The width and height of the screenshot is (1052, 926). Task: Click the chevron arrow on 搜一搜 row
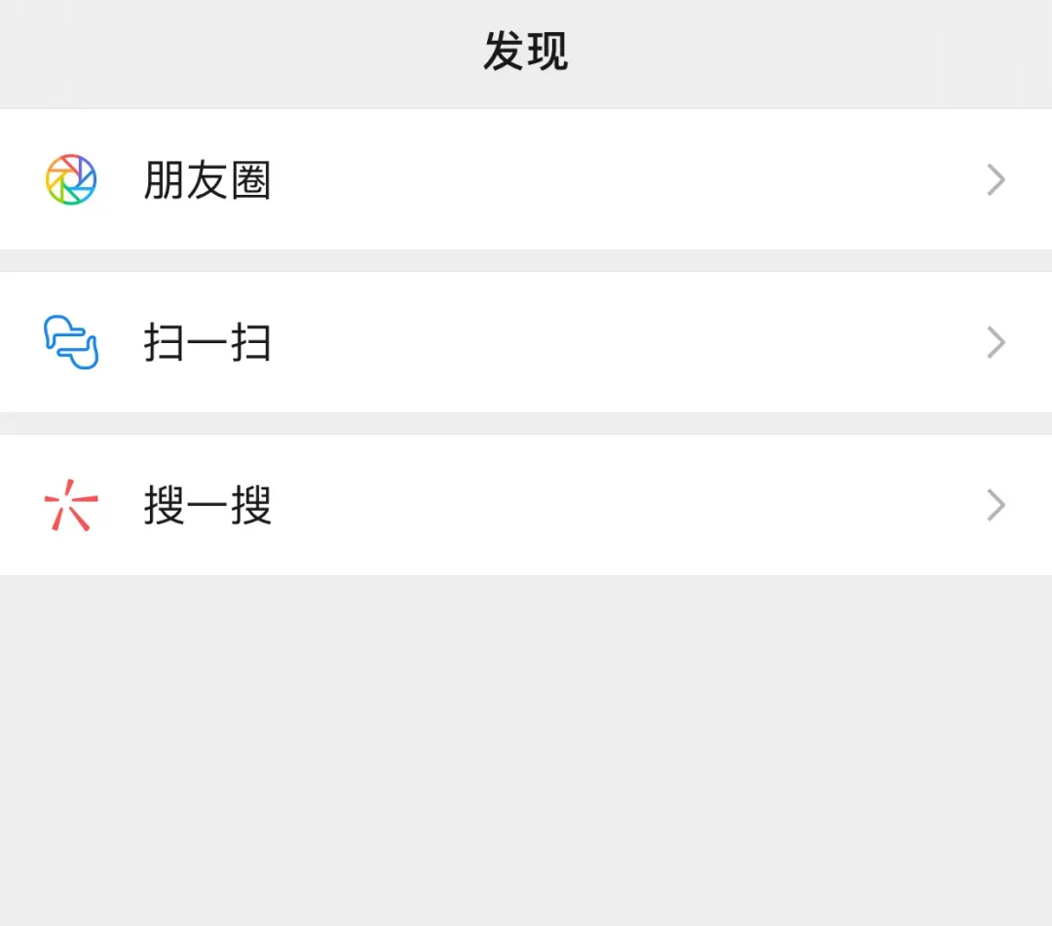click(x=996, y=505)
